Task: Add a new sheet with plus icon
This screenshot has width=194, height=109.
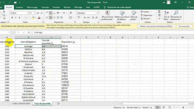Action: pos(58,104)
